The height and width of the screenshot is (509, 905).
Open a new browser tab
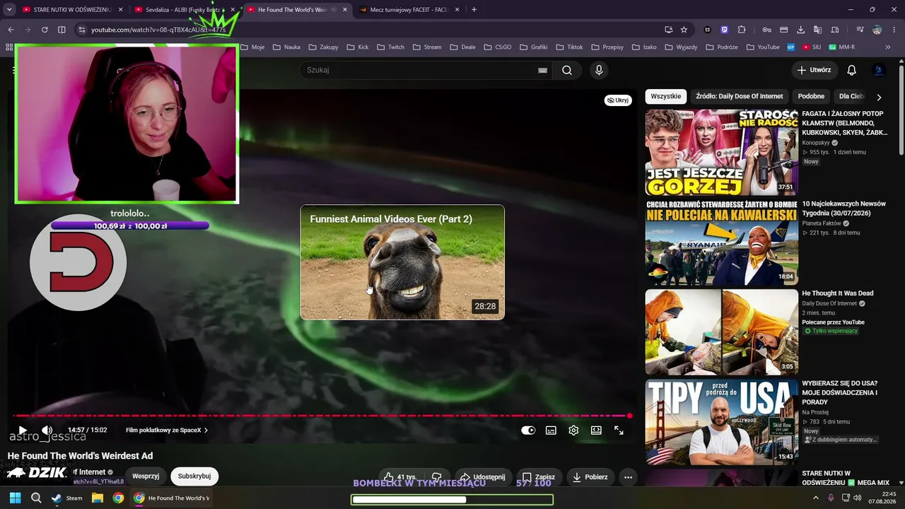(474, 10)
